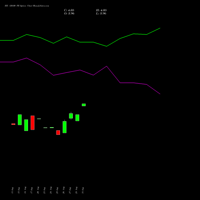Select the tall red candle above 17 Aug
This screenshot has width=200, height=200.
(32, 123)
